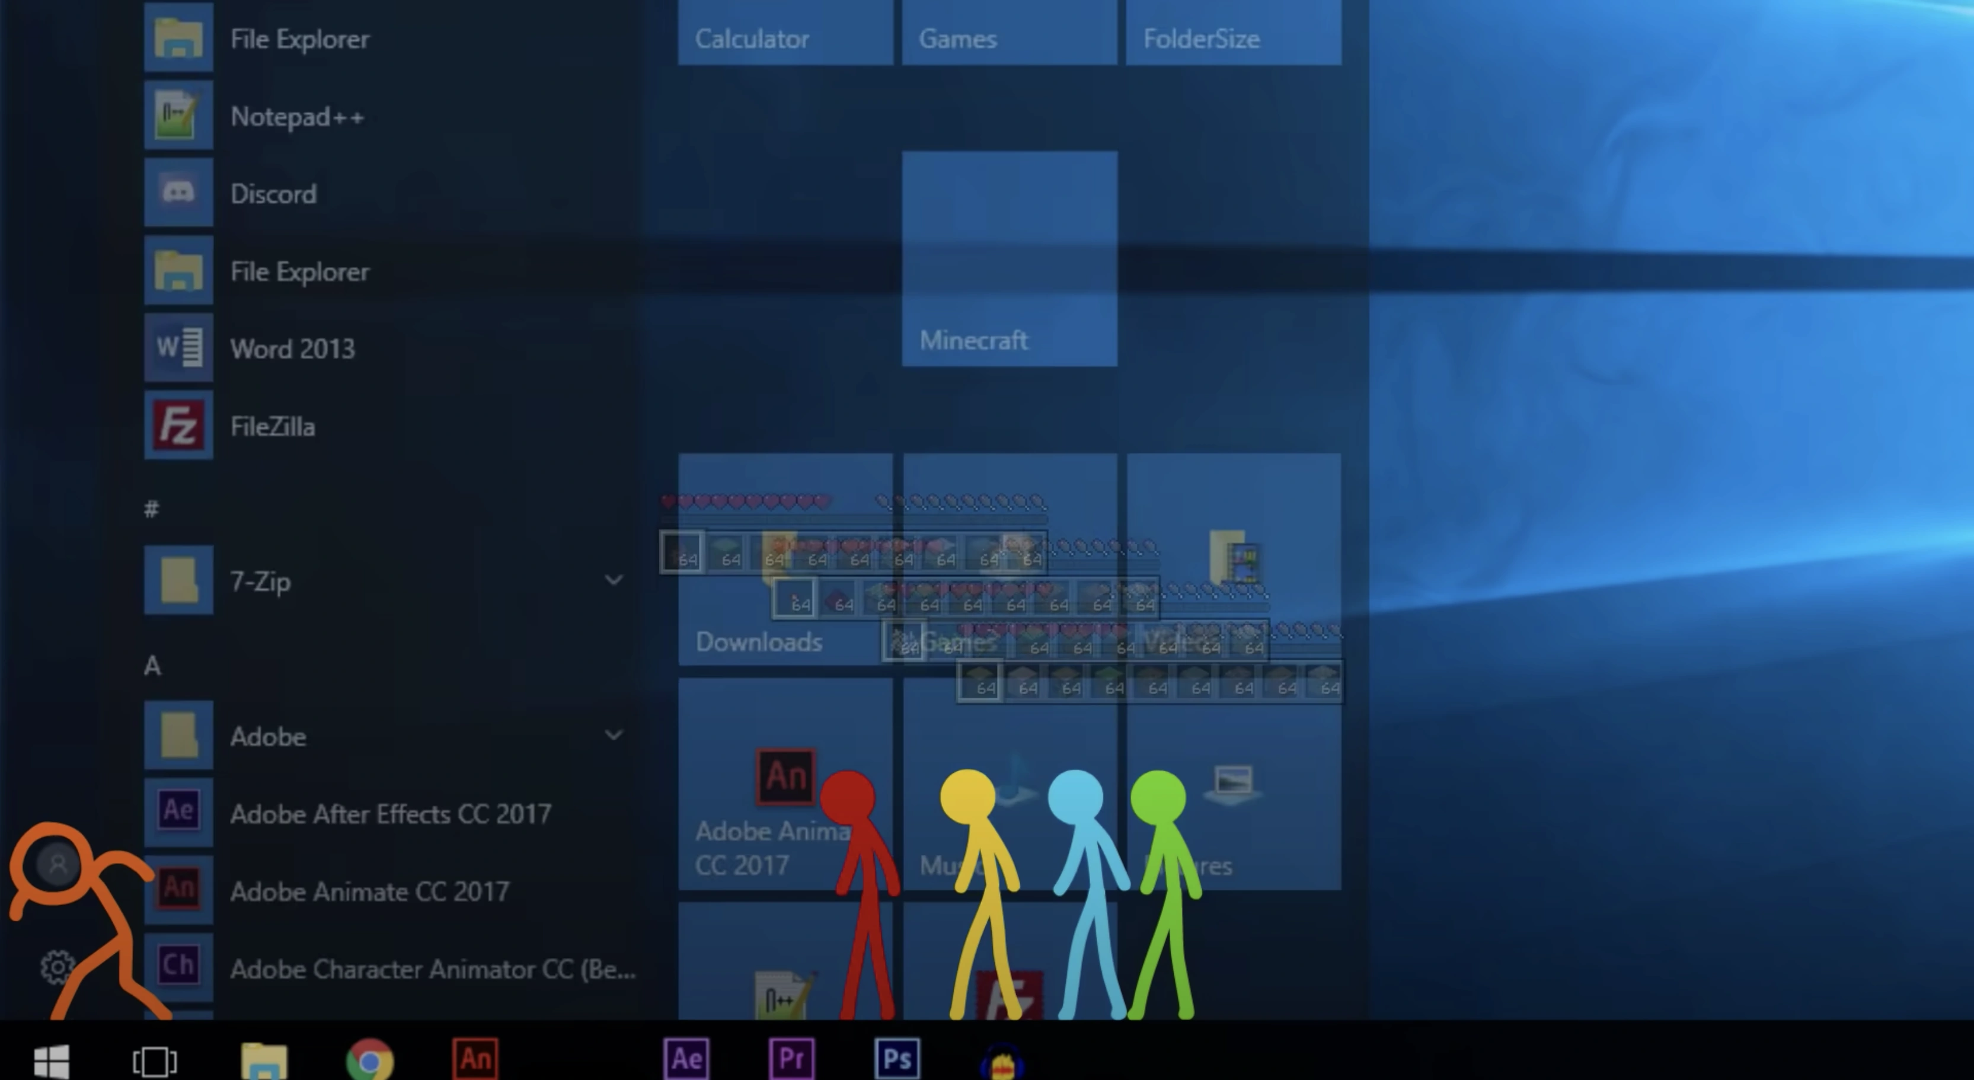Open Notepad++ from the app list
The width and height of the screenshot is (1974, 1080).
point(296,117)
